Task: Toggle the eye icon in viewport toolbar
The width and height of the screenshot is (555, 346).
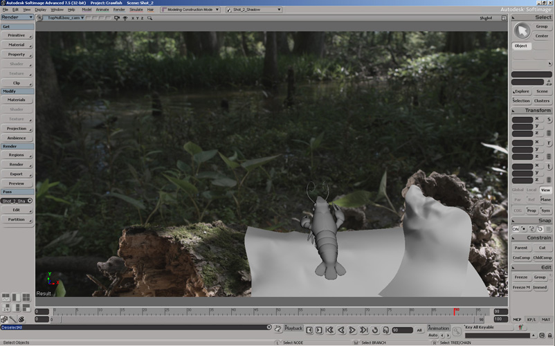Action: (x=125, y=18)
